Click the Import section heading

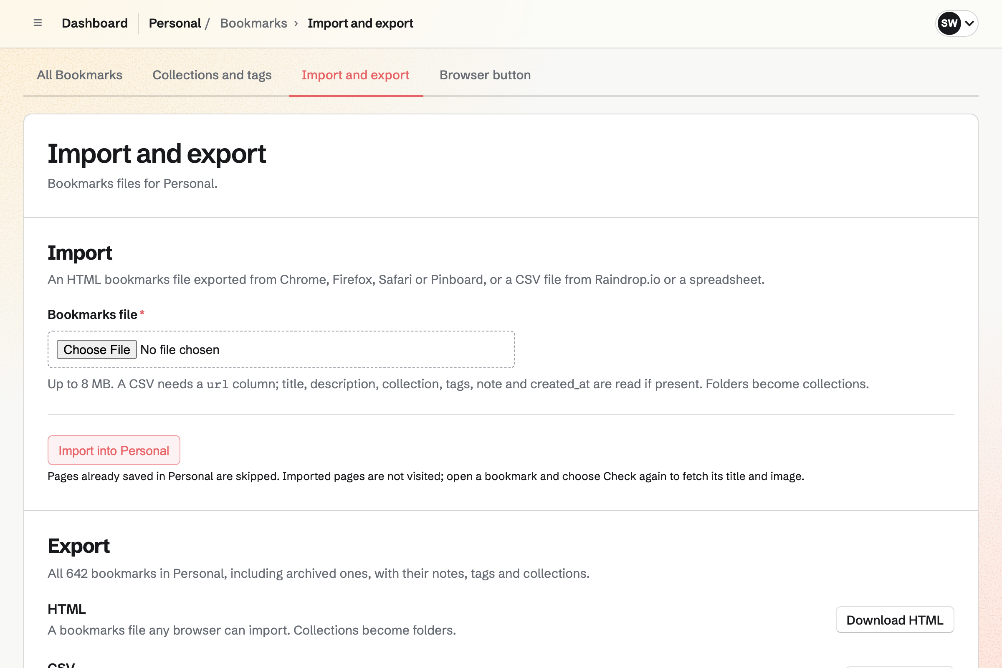(80, 253)
